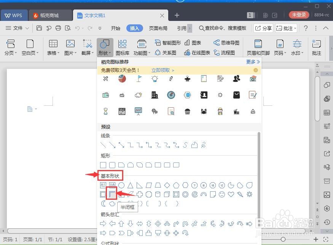Open the 表格 table dropdown
The image size is (333, 245).
pos(53,48)
